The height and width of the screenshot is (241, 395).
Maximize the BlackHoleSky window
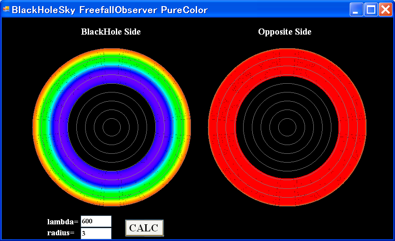[370, 10]
